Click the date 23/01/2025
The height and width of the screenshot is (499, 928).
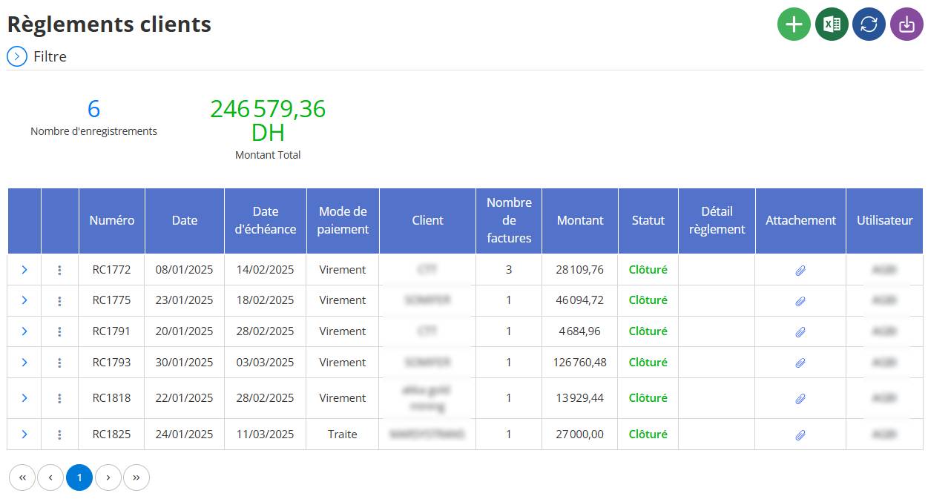[185, 300]
